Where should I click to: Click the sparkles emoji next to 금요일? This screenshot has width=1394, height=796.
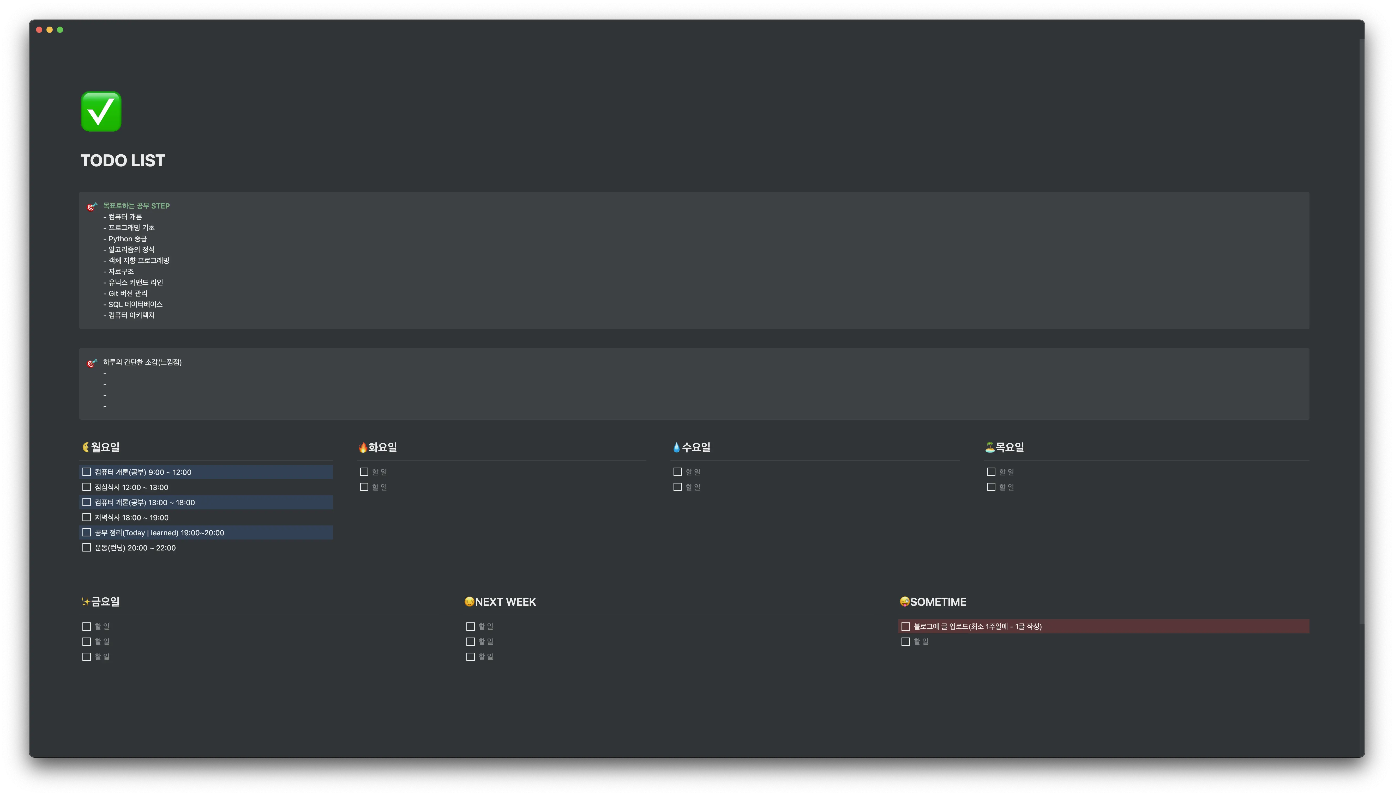(x=85, y=602)
